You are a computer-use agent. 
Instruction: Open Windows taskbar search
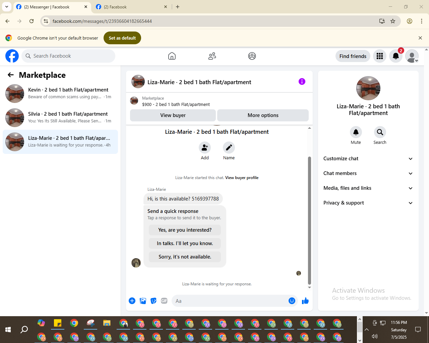24,330
